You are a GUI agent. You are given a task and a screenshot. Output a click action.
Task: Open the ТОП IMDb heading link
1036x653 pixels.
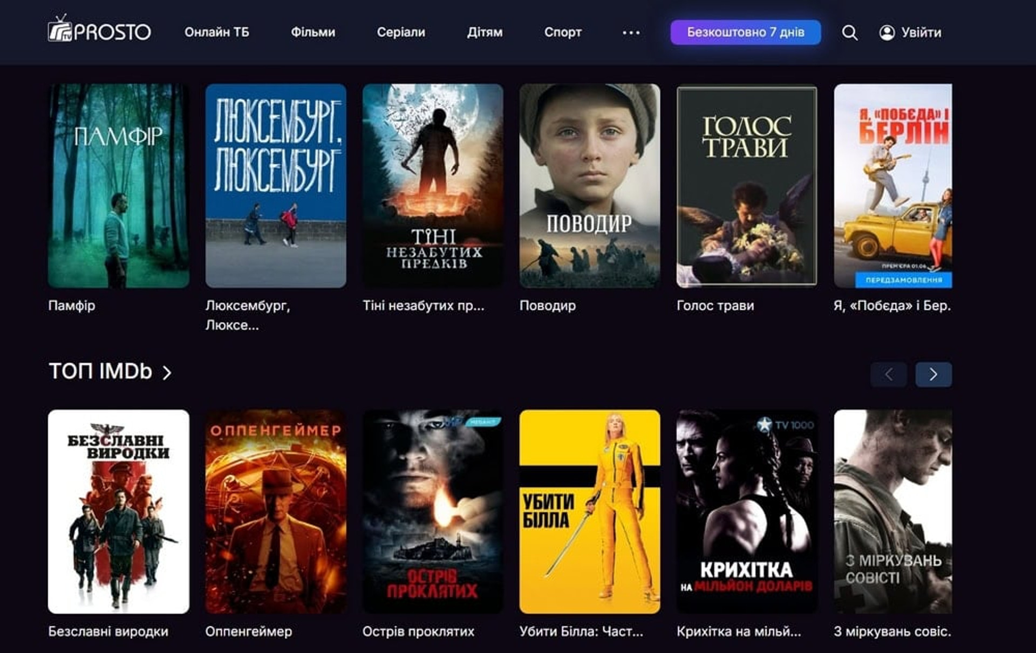pyautogui.click(x=100, y=371)
